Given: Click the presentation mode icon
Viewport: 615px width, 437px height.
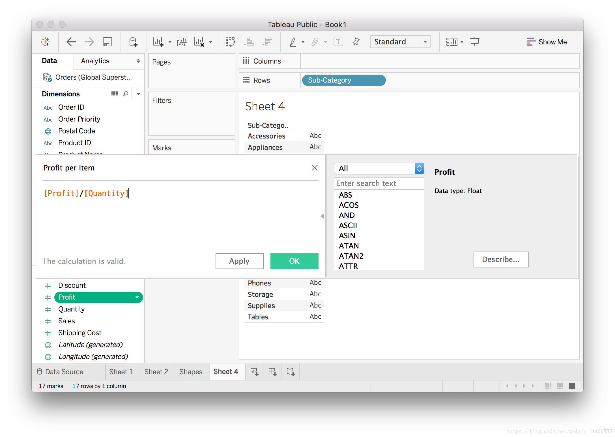Looking at the screenshot, I should (x=475, y=42).
